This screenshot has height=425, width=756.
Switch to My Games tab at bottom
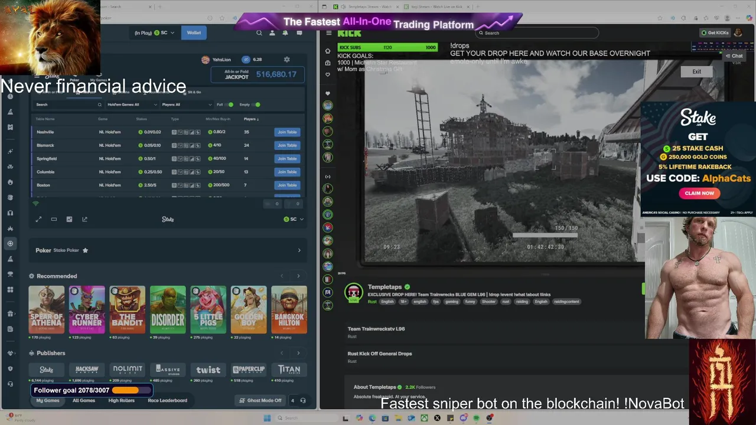[x=48, y=400]
